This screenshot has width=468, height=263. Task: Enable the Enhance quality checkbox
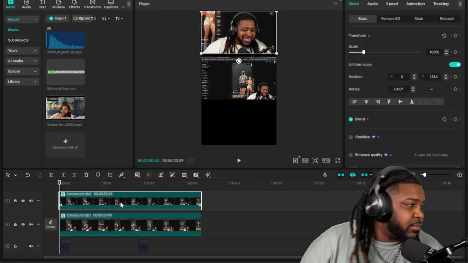(x=351, y=155)
